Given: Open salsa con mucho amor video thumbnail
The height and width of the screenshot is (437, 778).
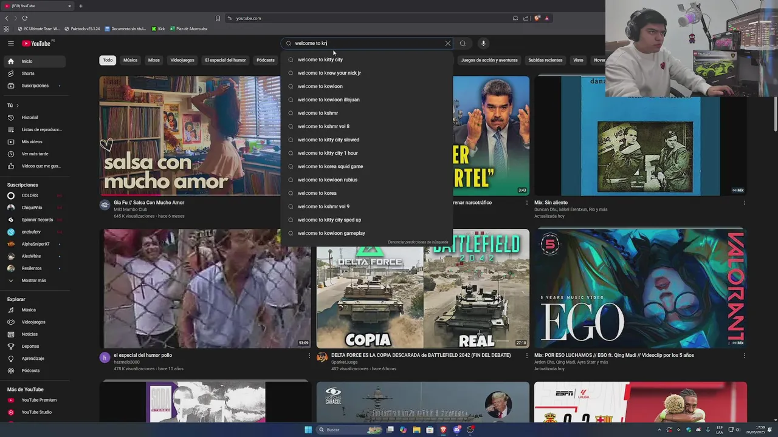Looking at the screenshot, I should point(190,135).
